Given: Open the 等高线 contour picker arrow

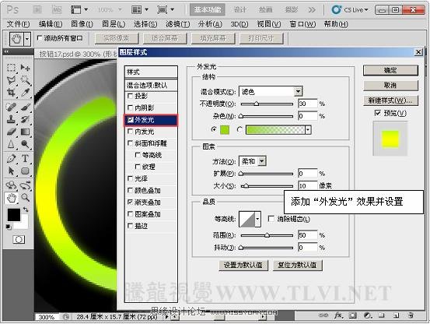Looking at the screenshot, I should 257,219.
